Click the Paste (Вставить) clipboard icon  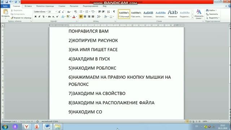(x=5, y=12)
